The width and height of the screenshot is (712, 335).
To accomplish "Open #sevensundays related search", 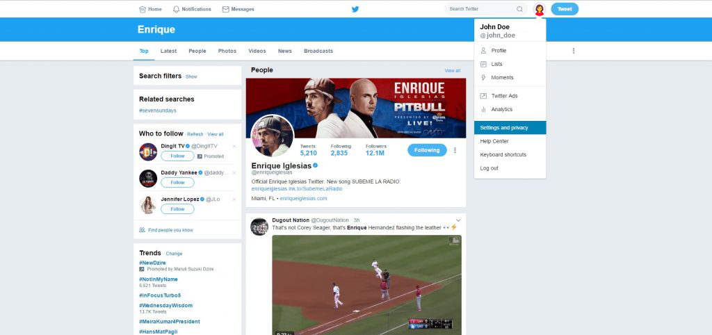I will pyautogui.click(x=158, y=111).
